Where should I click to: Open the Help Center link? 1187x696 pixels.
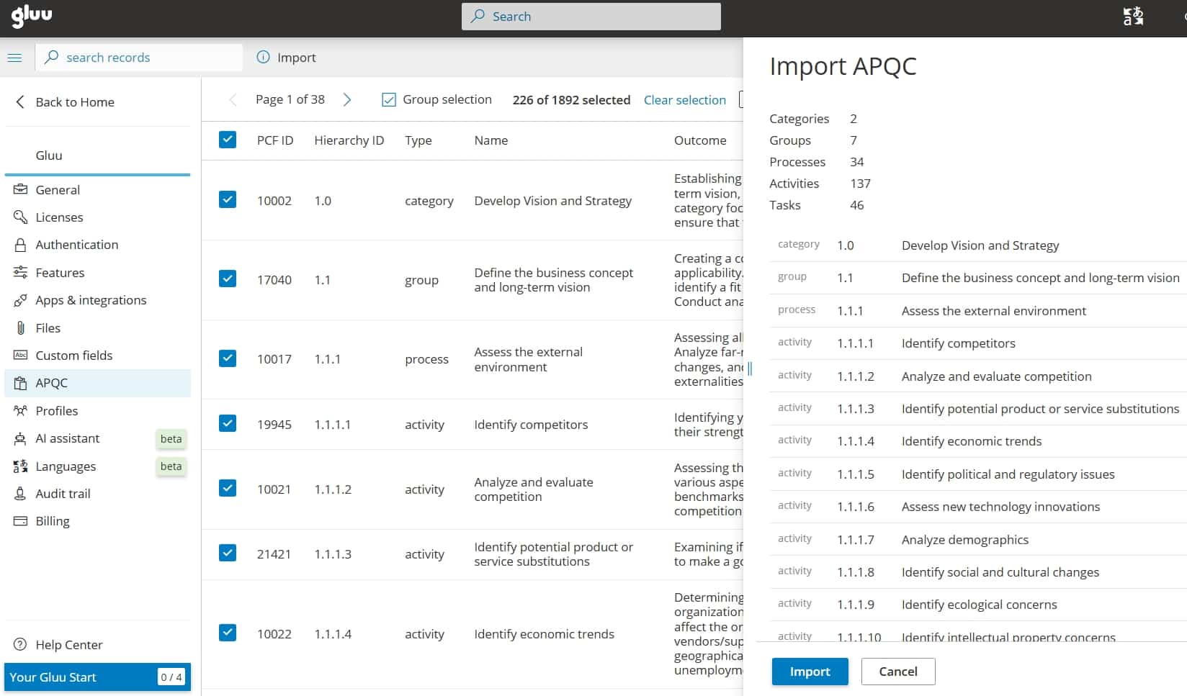point(69,645)
